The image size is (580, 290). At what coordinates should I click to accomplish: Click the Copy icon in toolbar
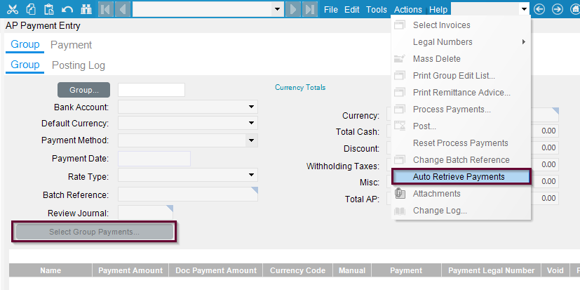point(31,9)
